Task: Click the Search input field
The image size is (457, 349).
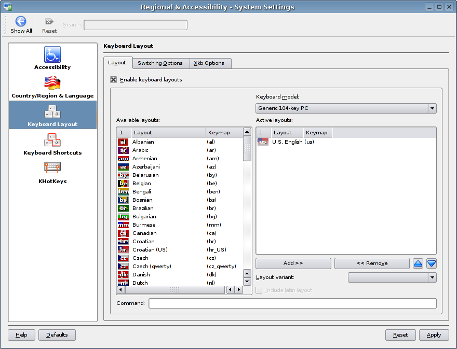Action: click(136, 25)
